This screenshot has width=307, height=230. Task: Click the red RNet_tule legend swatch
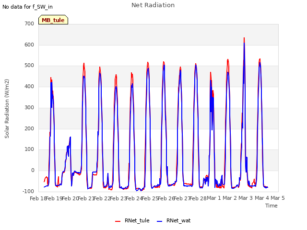[x=118, y=221]
